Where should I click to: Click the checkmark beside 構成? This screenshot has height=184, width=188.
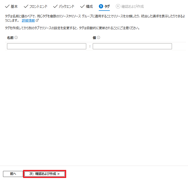82,6
